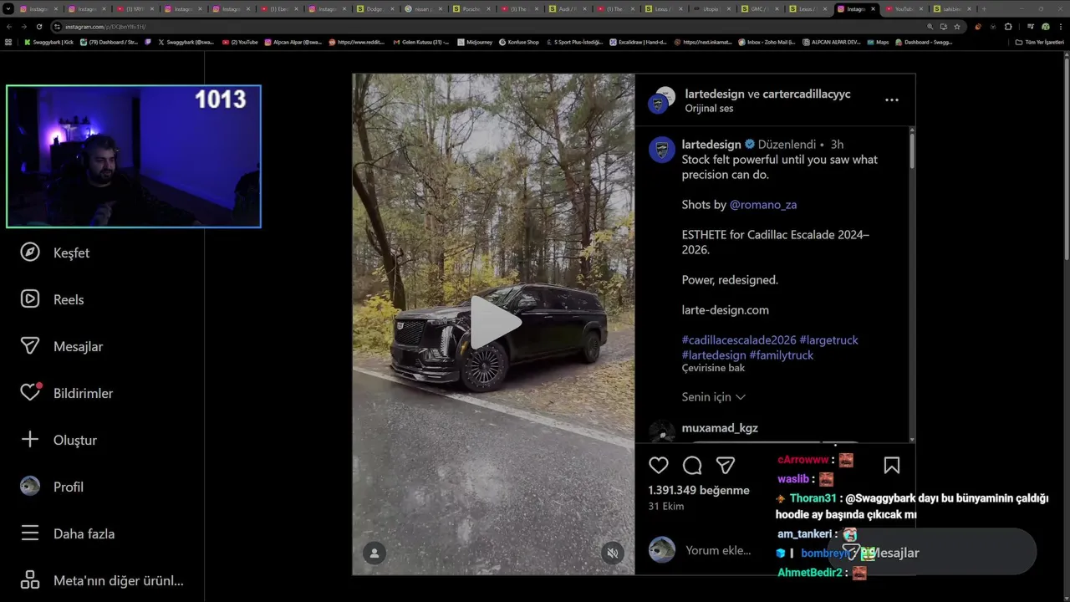This screenshot has height=602, width=1070.
Task: Click the webcam overlay thumbnail
Action: coord(134,156)
